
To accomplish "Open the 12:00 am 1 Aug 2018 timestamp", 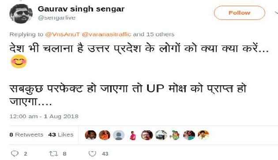I will [44, 116].
